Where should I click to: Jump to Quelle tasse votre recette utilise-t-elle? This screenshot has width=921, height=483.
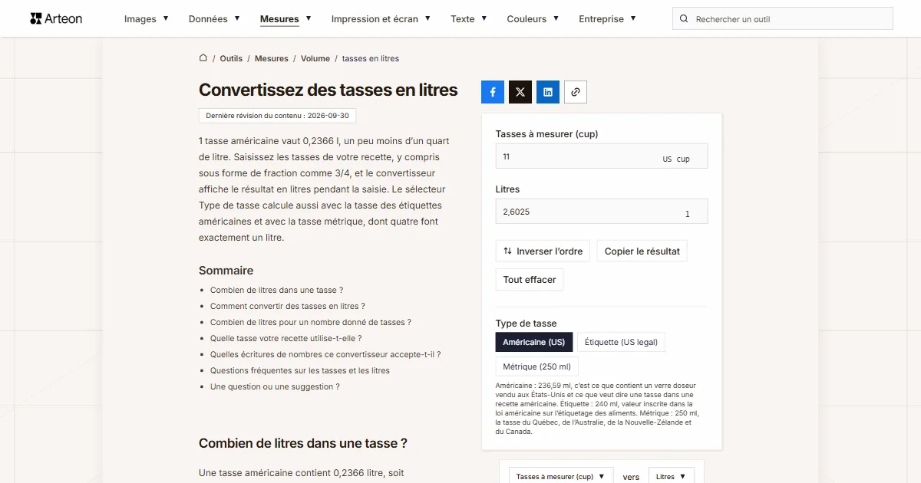[x=286, y=338]
